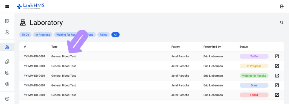Open the hamburger menu icon
This screenshot has width=289, height=104.
pyautogui.click(x=7, y=6)
